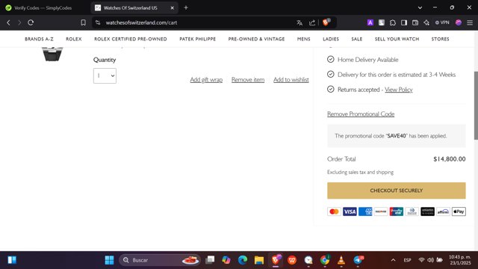This screenshot has height=269, width=478.
Task: Open the taskbar clock and date
Action: click(x=460, y=260)
